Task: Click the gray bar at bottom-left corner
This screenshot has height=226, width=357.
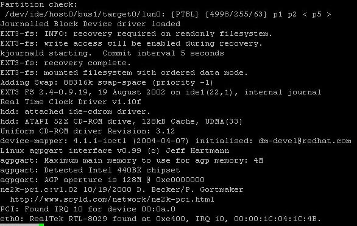Action: (19, 225)
